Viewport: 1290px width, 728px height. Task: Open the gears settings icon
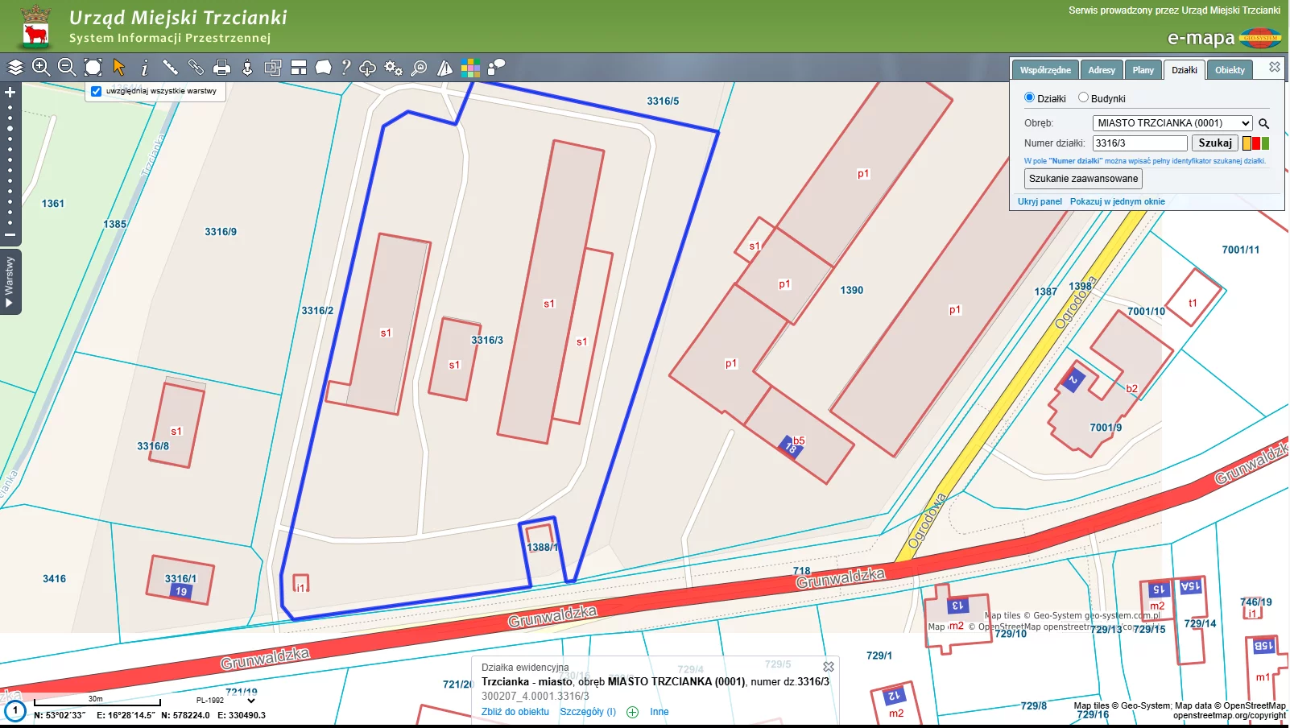[x=393, y=68]
